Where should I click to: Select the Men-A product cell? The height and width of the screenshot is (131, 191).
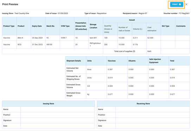click(x=24, y=38)
